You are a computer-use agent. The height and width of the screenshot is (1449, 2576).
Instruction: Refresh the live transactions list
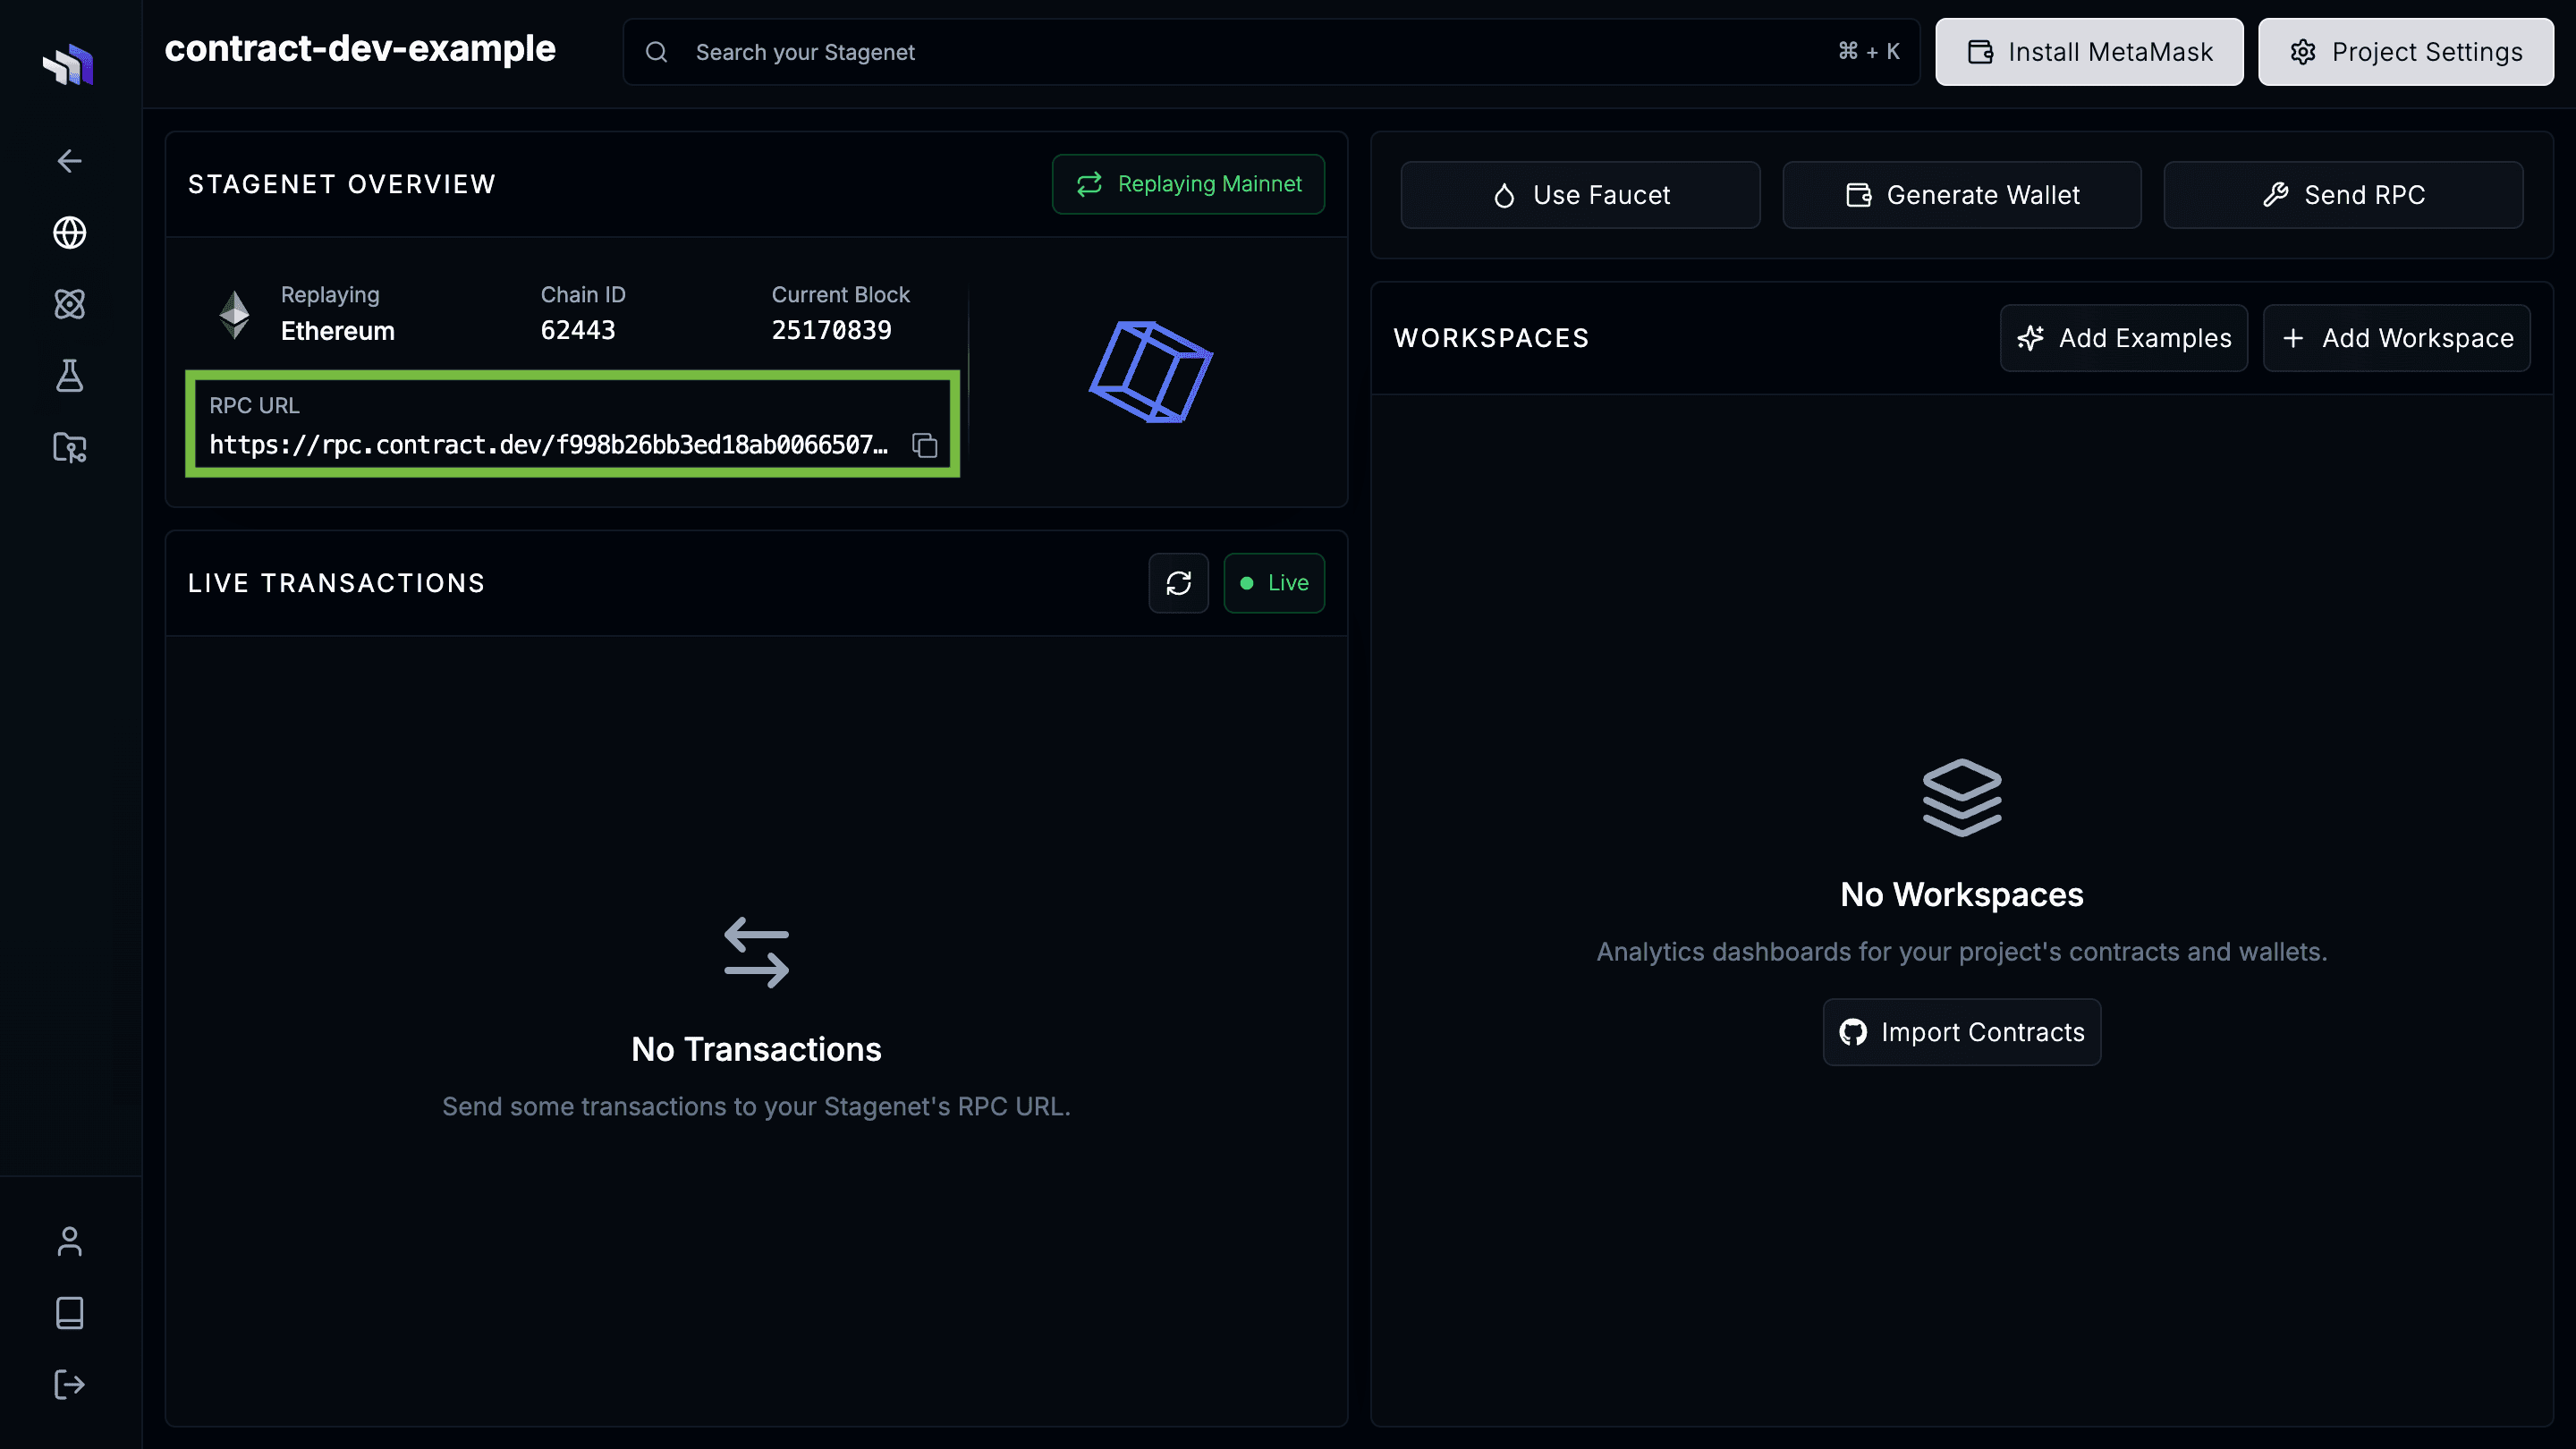[x=1178, y=583]
